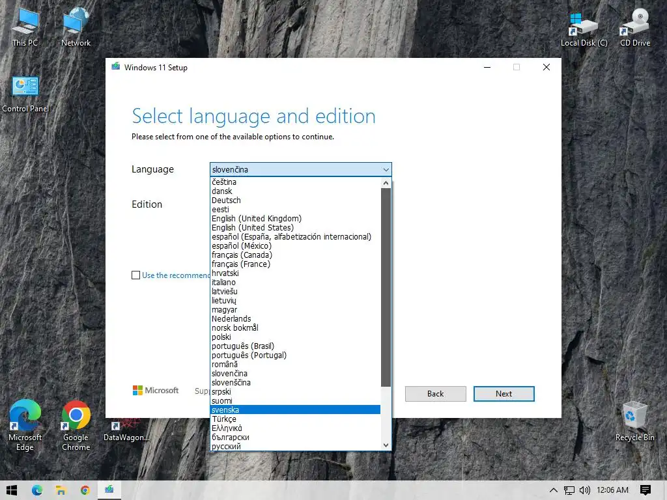Launch Chrome from the taskbar
This screenshot has width=667, height=500.
point(85,490)
